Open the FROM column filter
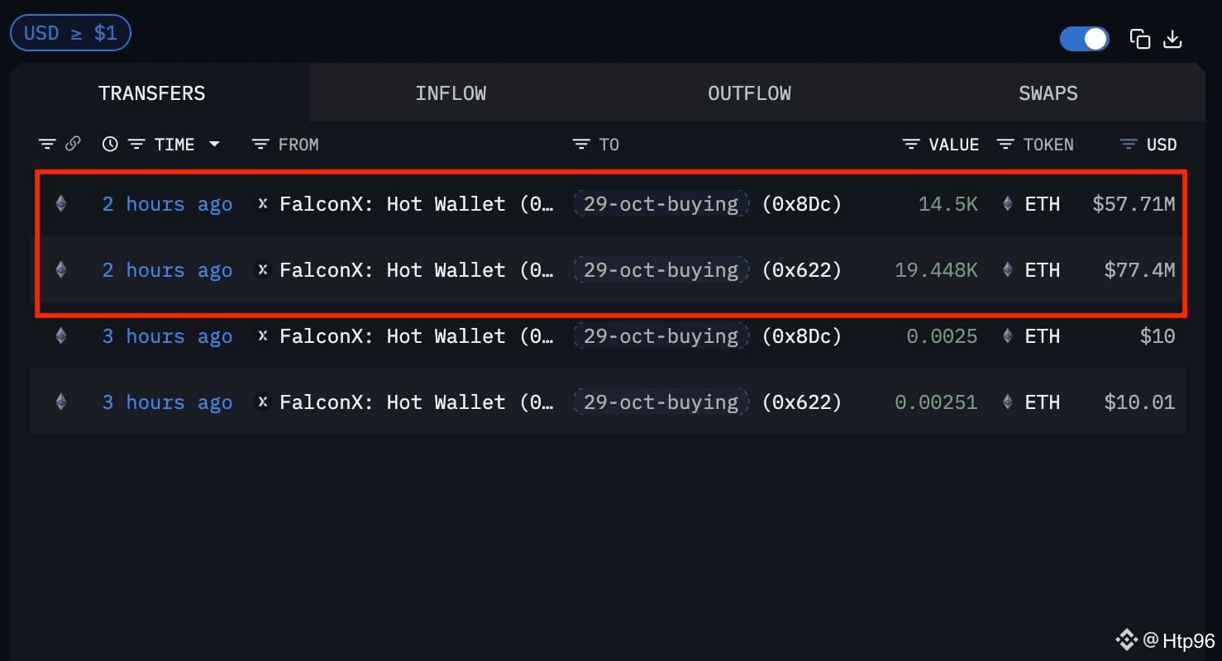 [260, 145]
